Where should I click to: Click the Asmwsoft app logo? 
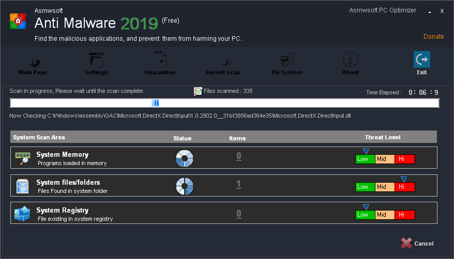[18, 21]
